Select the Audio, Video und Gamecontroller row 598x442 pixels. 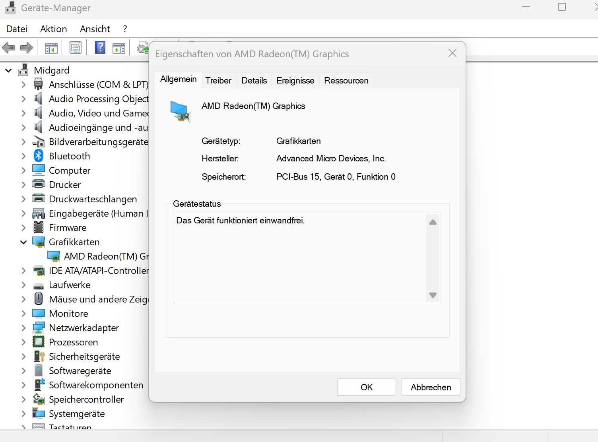[x=99, y=113]
